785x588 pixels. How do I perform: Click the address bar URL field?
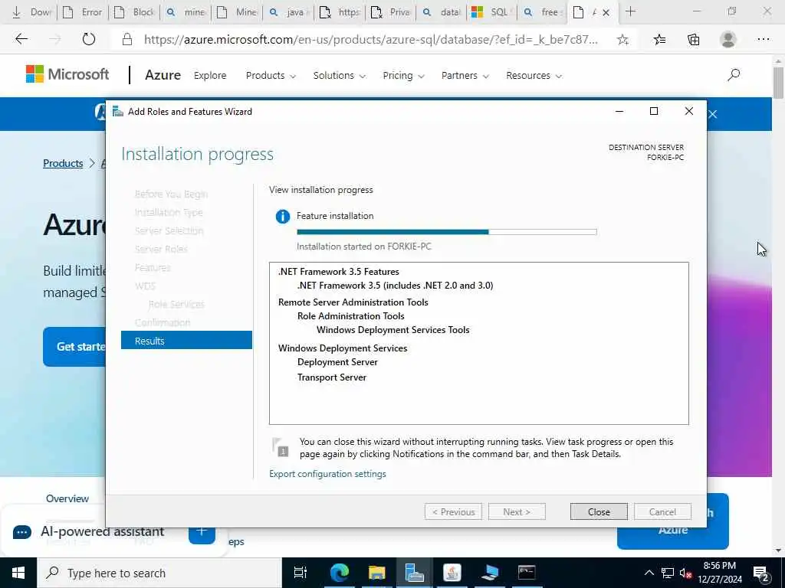(x=370, y=40)
